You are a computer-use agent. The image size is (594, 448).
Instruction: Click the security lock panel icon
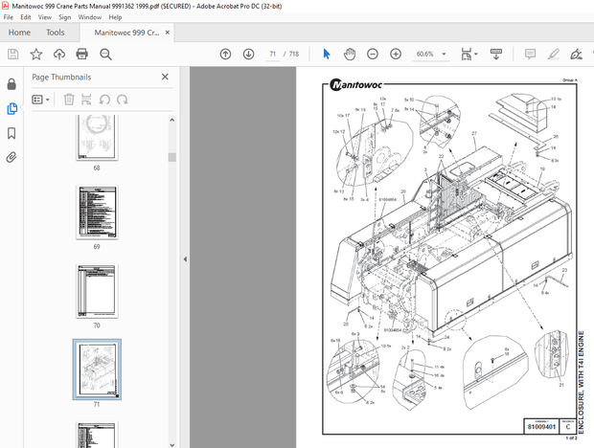[x=11, y=84]
